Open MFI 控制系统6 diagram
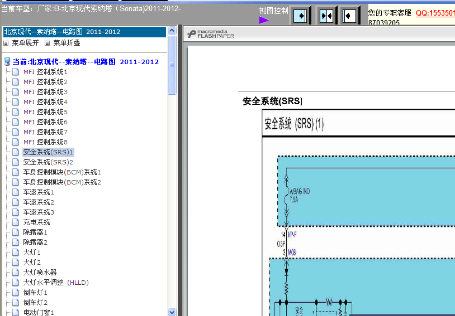 (45, 122)
